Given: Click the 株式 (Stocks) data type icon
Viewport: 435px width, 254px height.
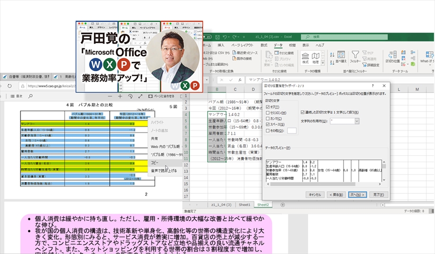Looking at the screenshot, I should pos(305,58).
